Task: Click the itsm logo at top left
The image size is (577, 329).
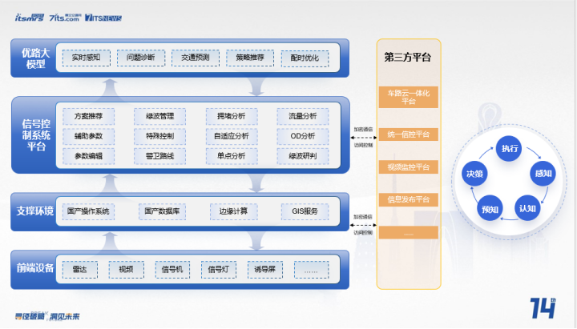Action: coord(30,18)
